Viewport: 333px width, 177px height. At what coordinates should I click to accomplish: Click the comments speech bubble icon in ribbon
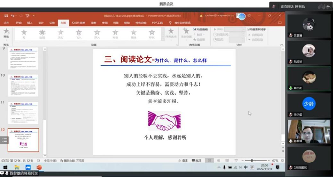tap(280, 22)
